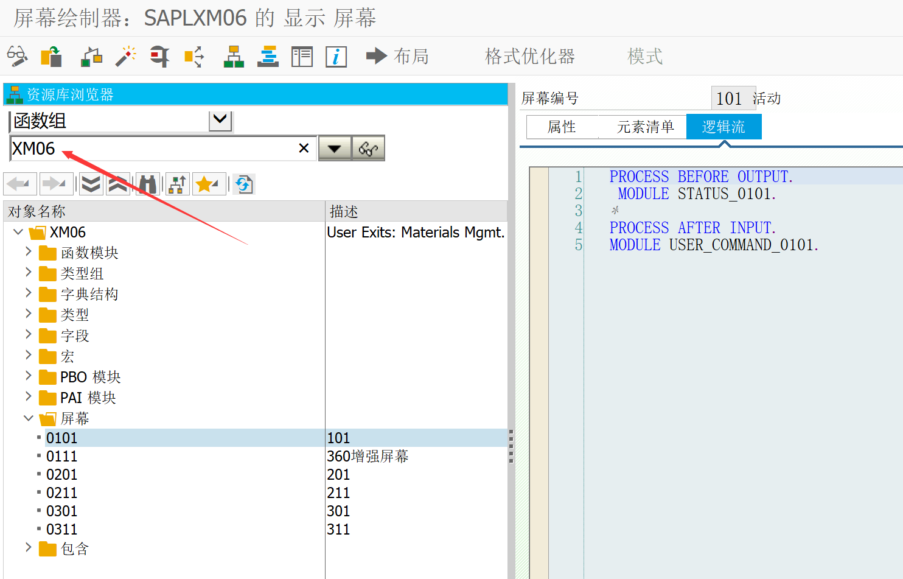Click the display glasses button beside XM06
Screen dimensions: 903x579
click(368, 148)
